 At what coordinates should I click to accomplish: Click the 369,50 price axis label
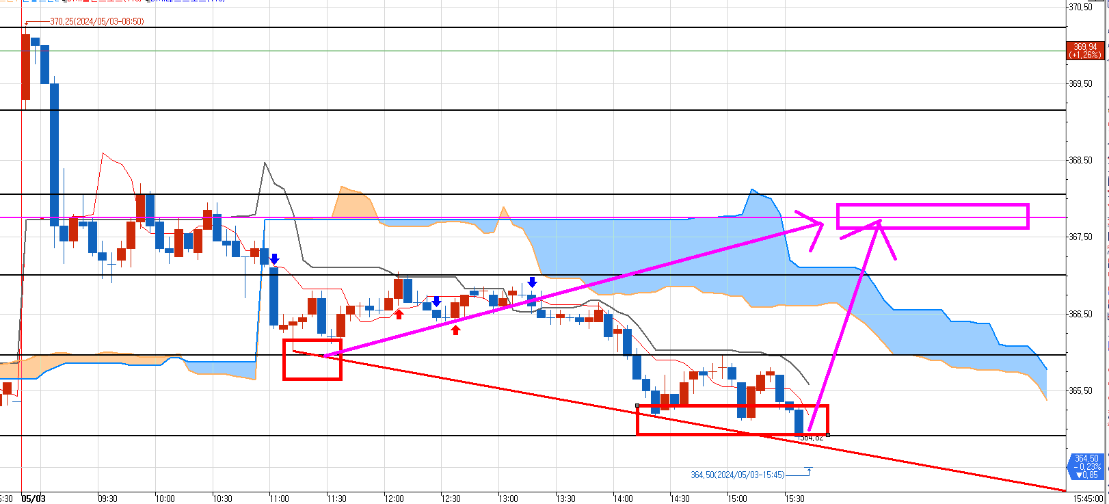tap(1081, 83)
